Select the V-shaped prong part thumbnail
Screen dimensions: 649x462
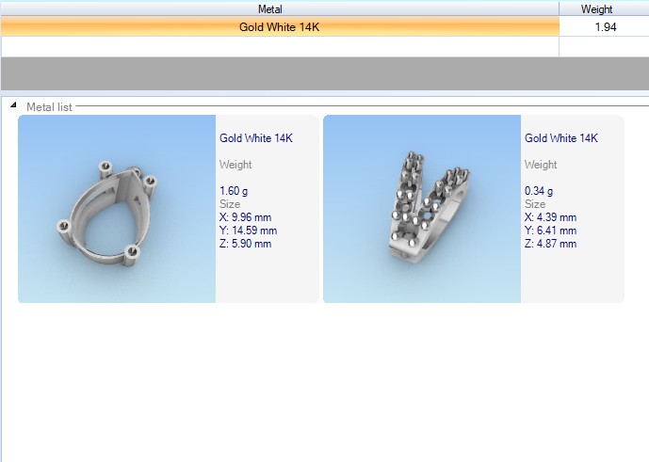pos(422,209)
